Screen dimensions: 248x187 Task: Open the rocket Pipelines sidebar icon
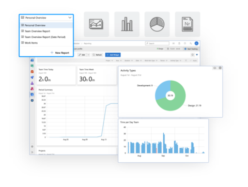[32, 77]
